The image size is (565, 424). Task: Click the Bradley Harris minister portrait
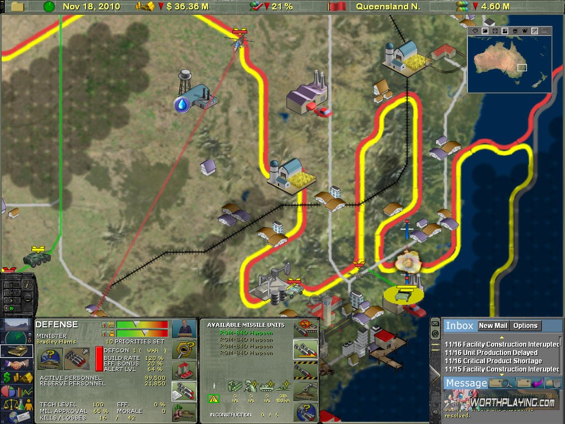coord(184,328)
